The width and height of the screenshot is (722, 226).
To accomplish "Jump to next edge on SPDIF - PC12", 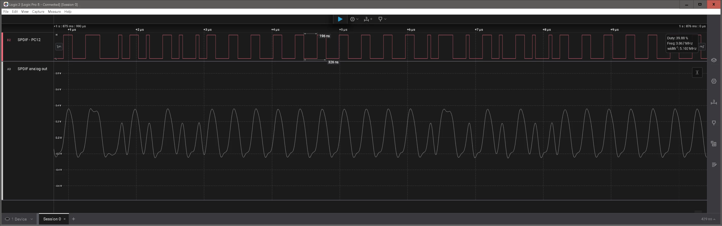I will tap(702, 47).
